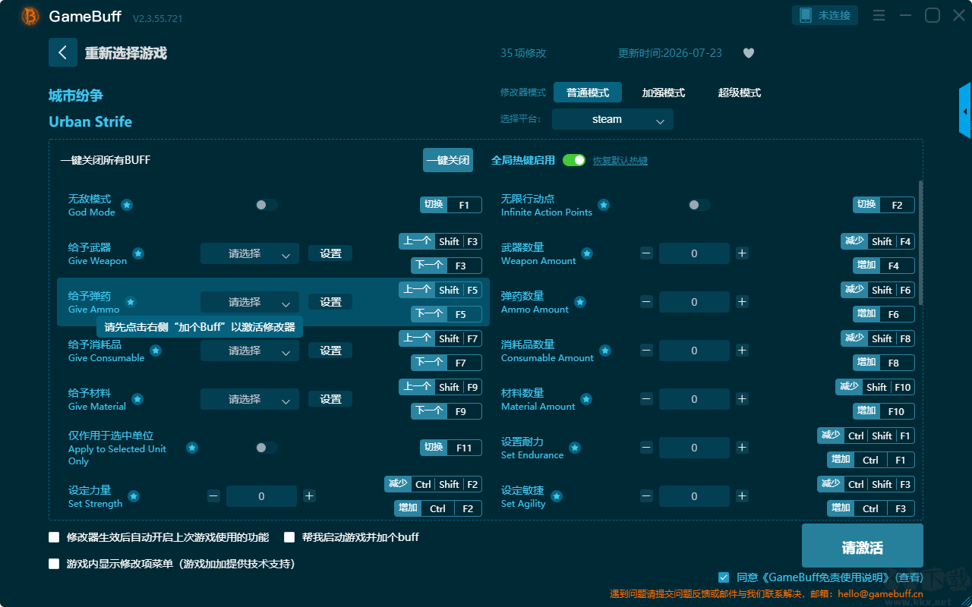Check the launch game and add buff option
Screen dimensions: 972x607
click(289, 537)
